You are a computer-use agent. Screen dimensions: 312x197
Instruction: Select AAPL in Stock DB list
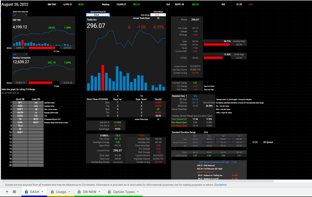click(x=20, y=122)
